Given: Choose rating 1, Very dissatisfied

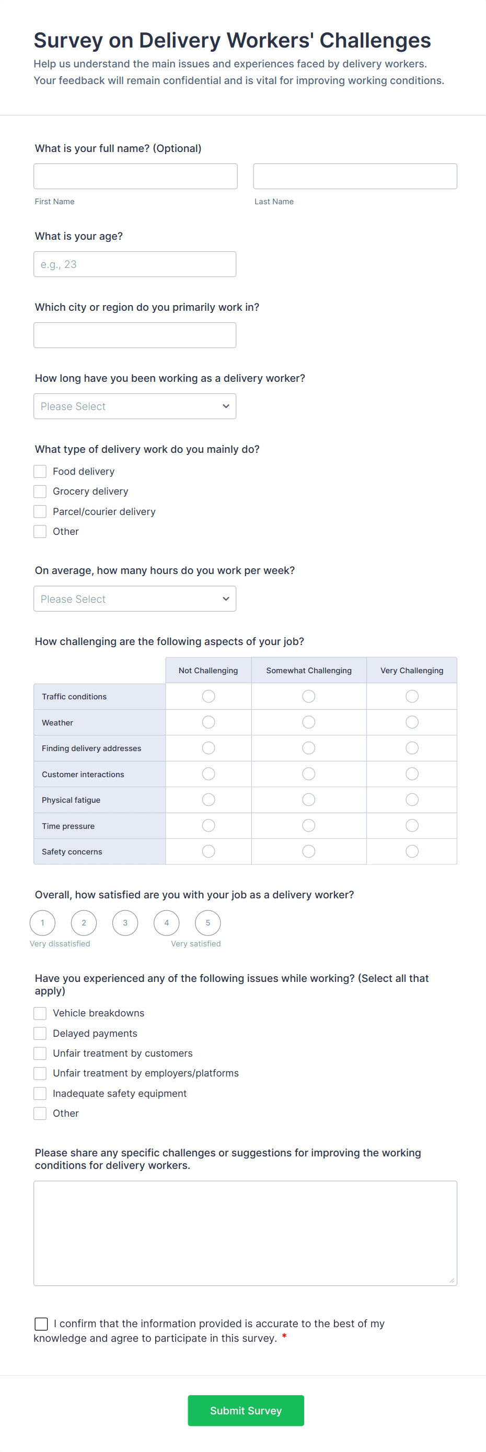Looking at the screenshot, I should (x=42, y=923).
